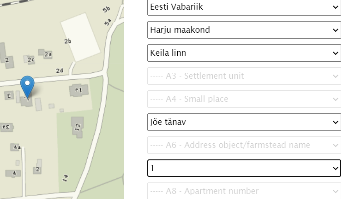Click the blue location marker pin
The height and width of the screenshot is (199, 343).
27,87
